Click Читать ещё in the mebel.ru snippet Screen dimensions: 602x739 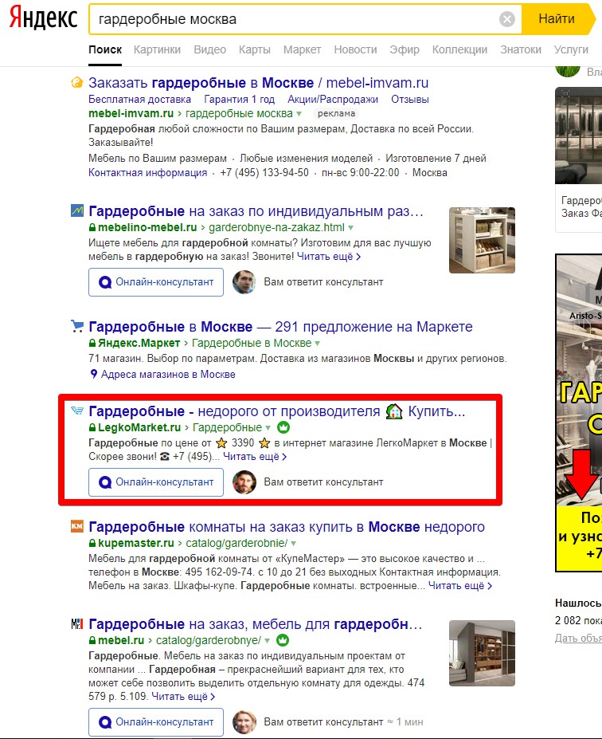(x=184, y=697)
